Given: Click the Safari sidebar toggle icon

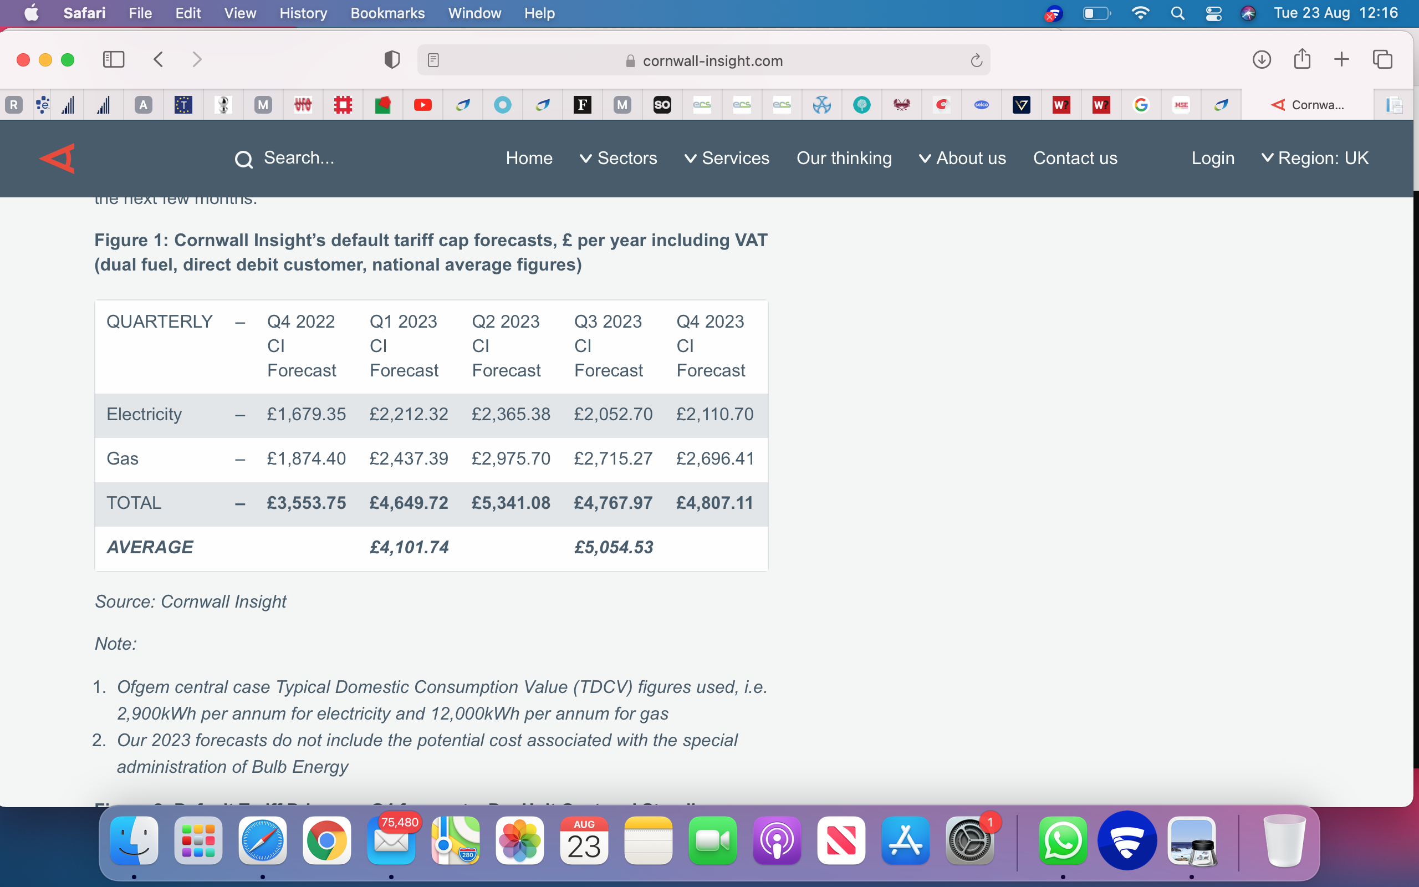Looking at the screenshot, I should (x=113, y=59).
